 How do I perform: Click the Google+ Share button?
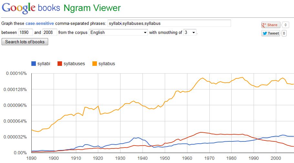pos(270,25)
